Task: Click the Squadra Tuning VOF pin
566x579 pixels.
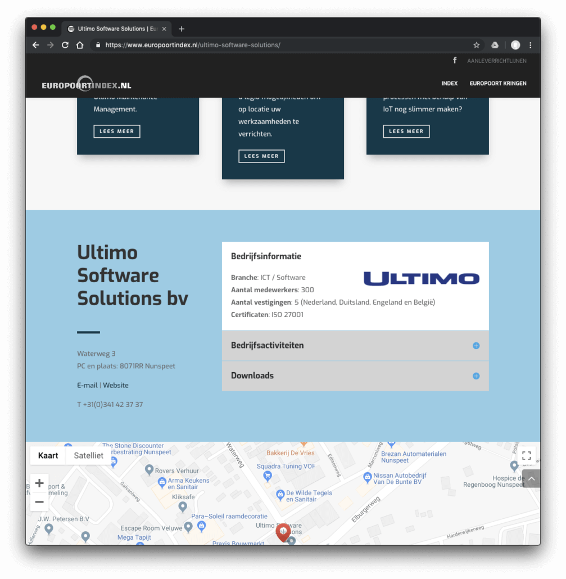Action: tap(268, 476)
